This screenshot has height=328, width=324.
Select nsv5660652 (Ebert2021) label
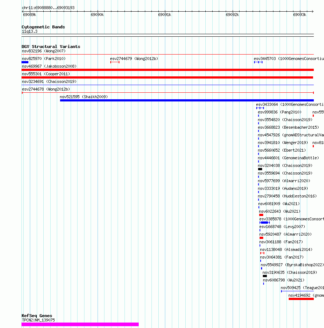coord(282,151)
